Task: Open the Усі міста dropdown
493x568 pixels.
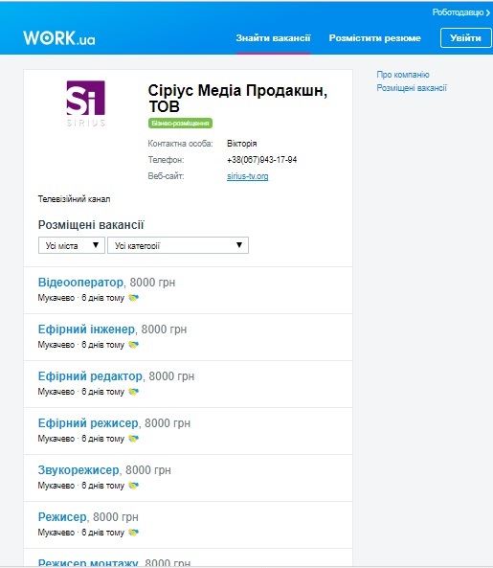Action: click(72, 245)
